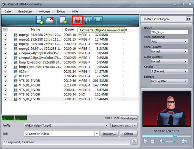The width and height of the screenshot is (194, 149).
Task: Stop conversion with the stop toolbar button
Action: 98,20
